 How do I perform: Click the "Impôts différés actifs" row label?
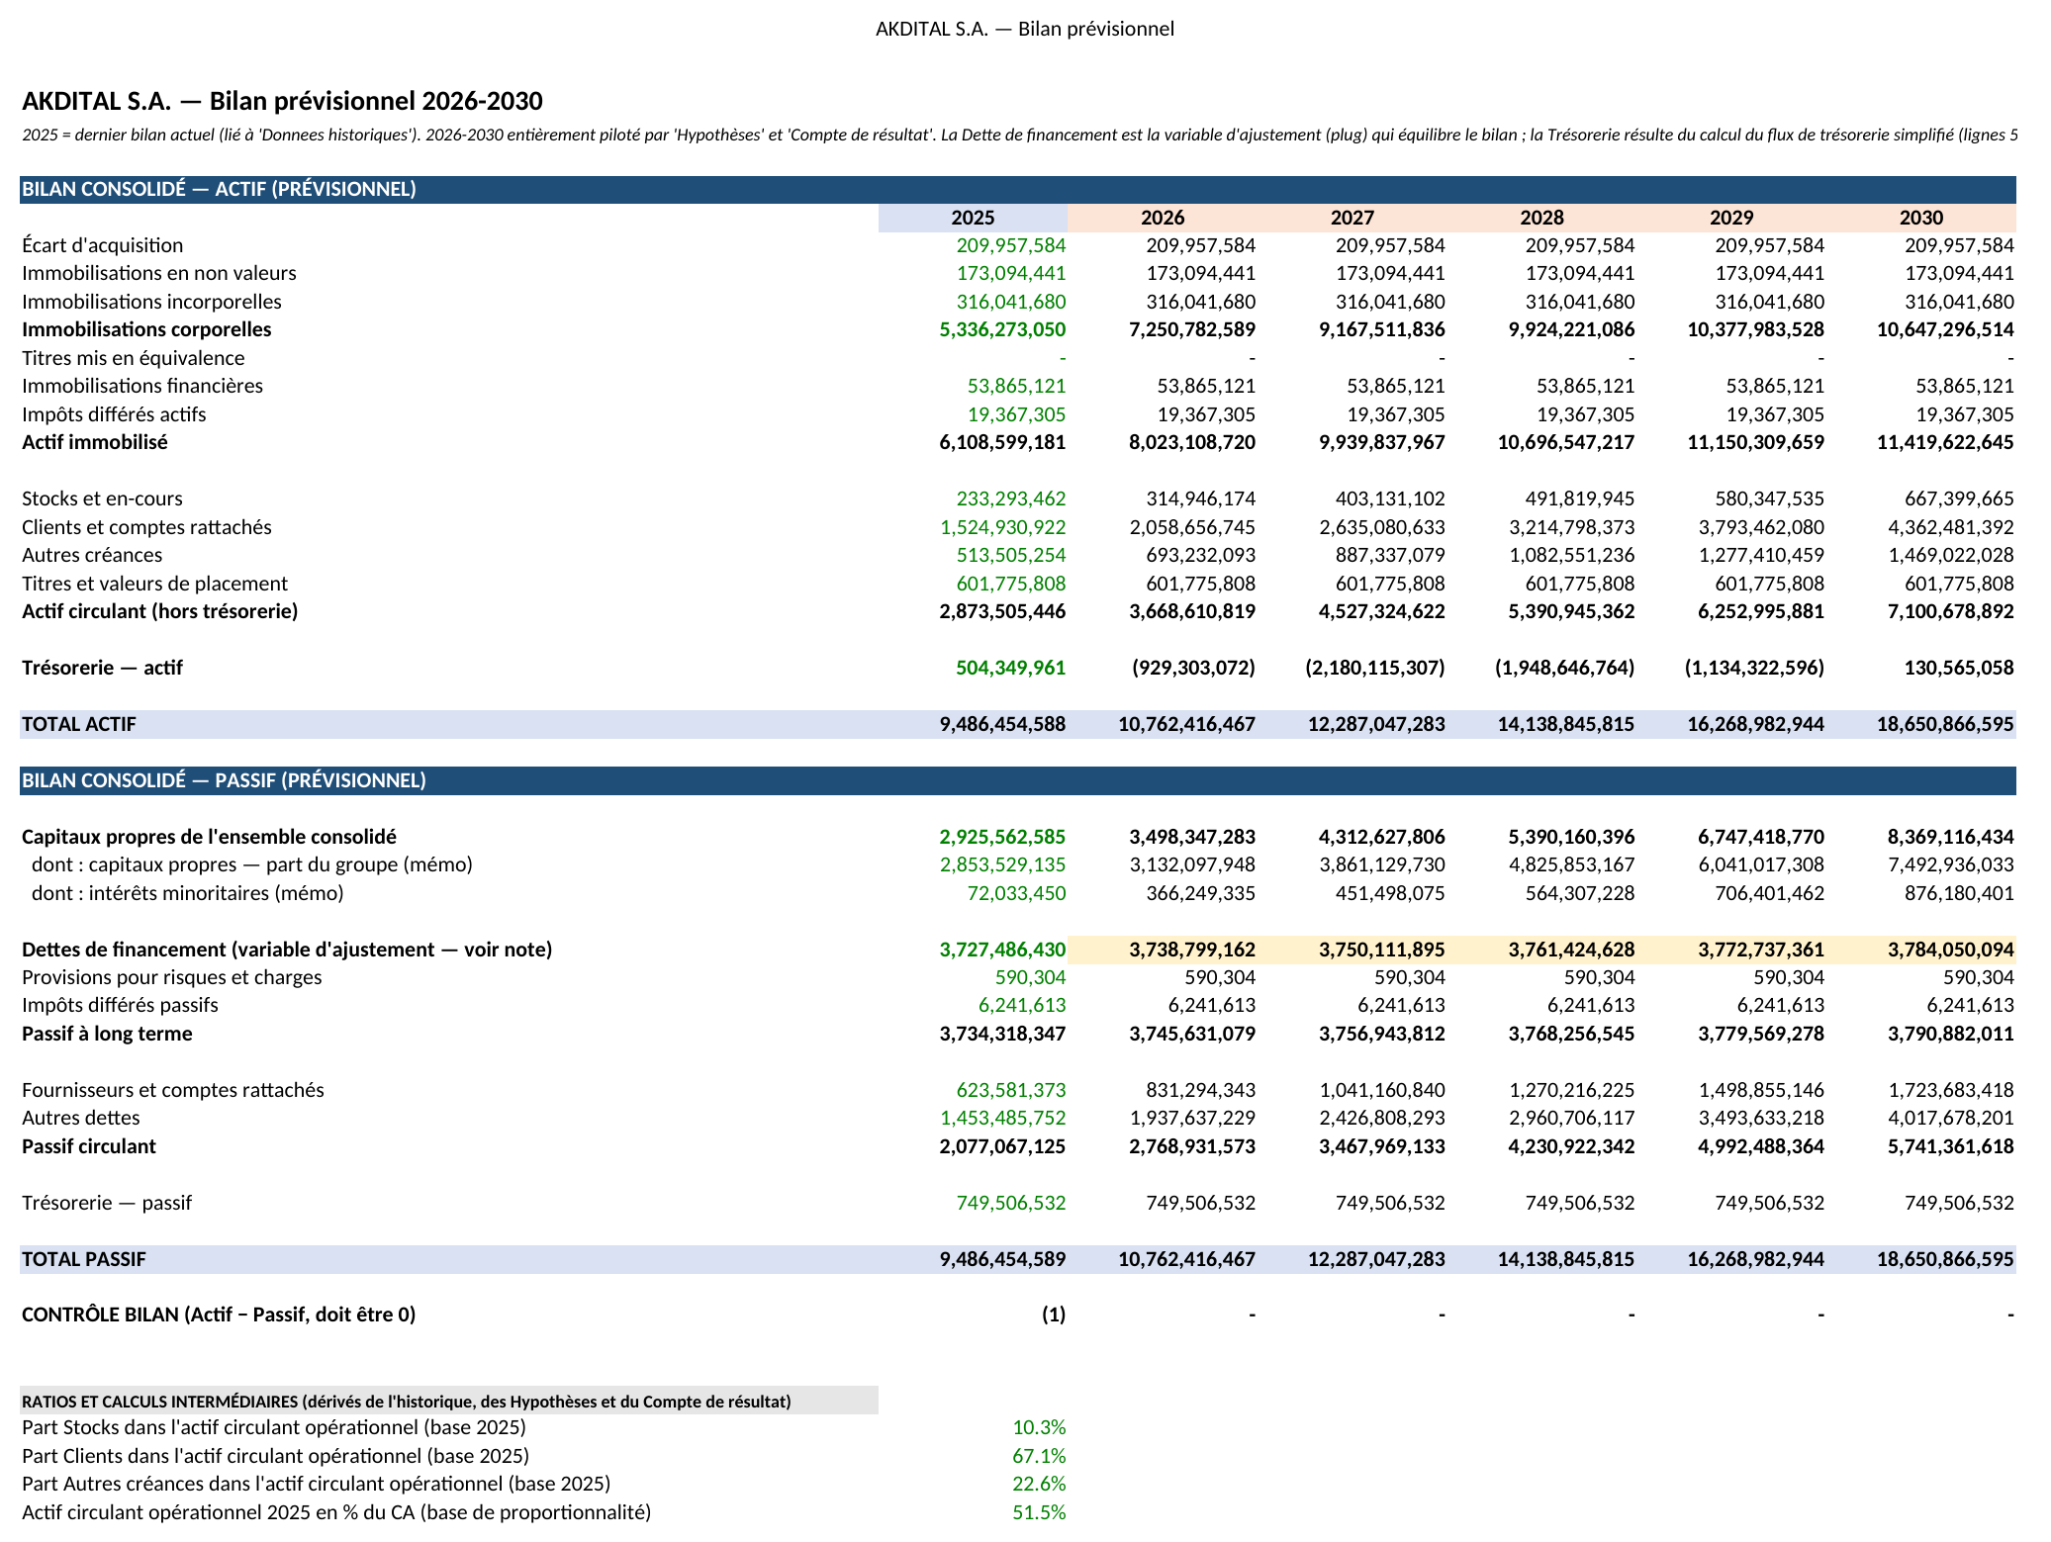114,414
